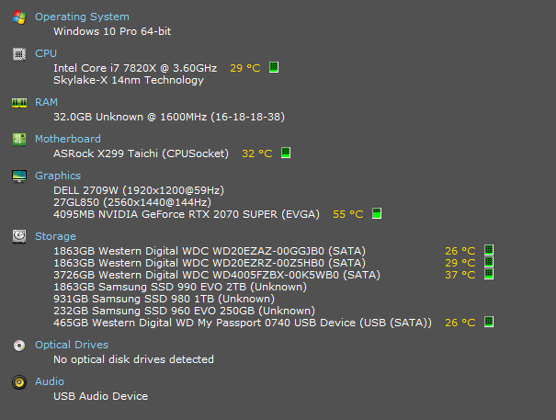Click the RAM stick icon

[x=19, y=103]
